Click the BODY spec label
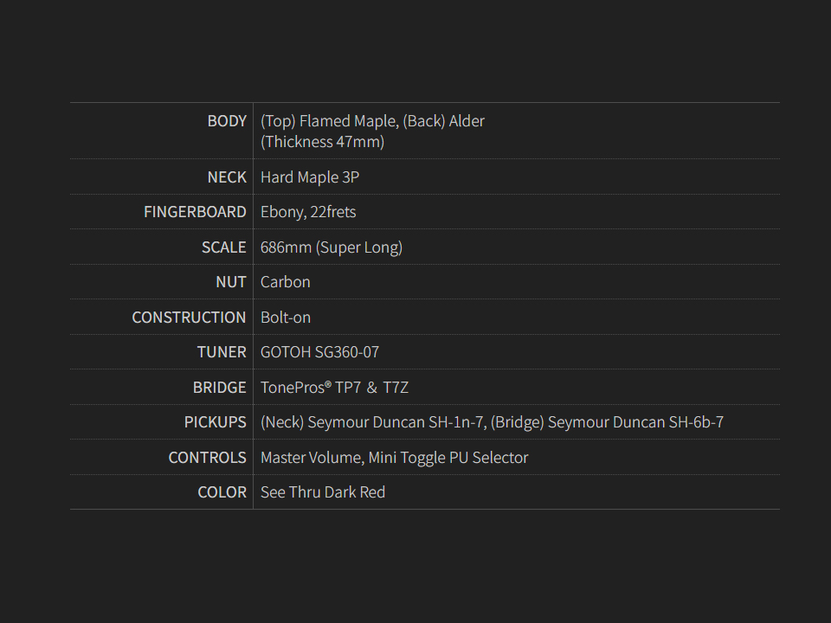 (x=227, y=121)
